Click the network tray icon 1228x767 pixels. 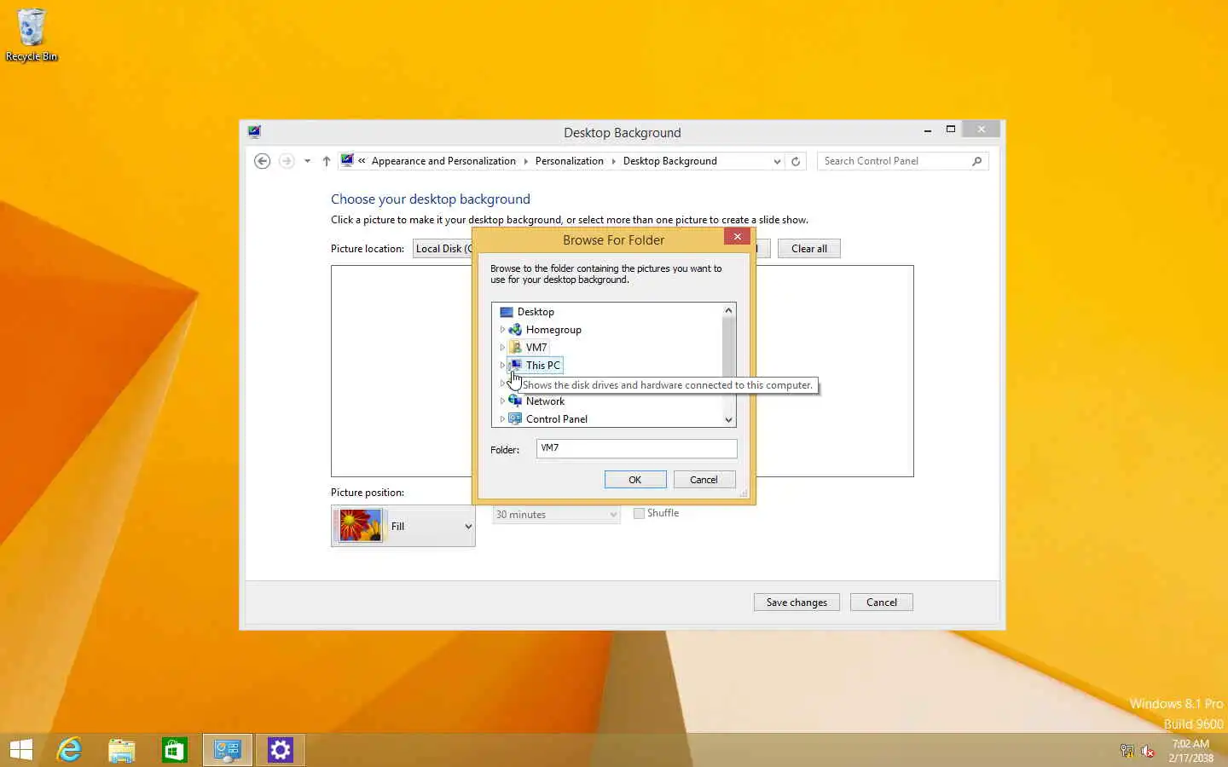1127,751
